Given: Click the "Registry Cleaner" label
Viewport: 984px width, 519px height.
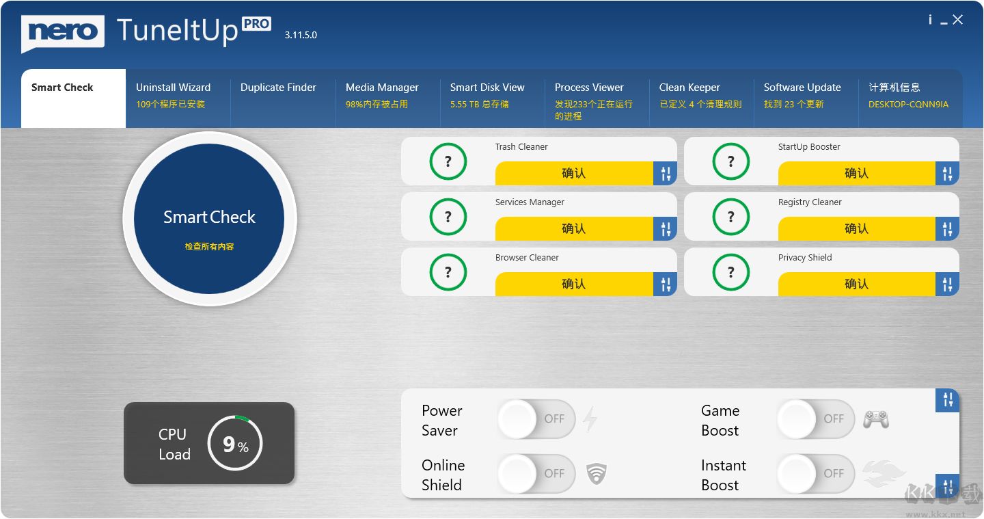Looking at the screenshot, I should point(810,202).
